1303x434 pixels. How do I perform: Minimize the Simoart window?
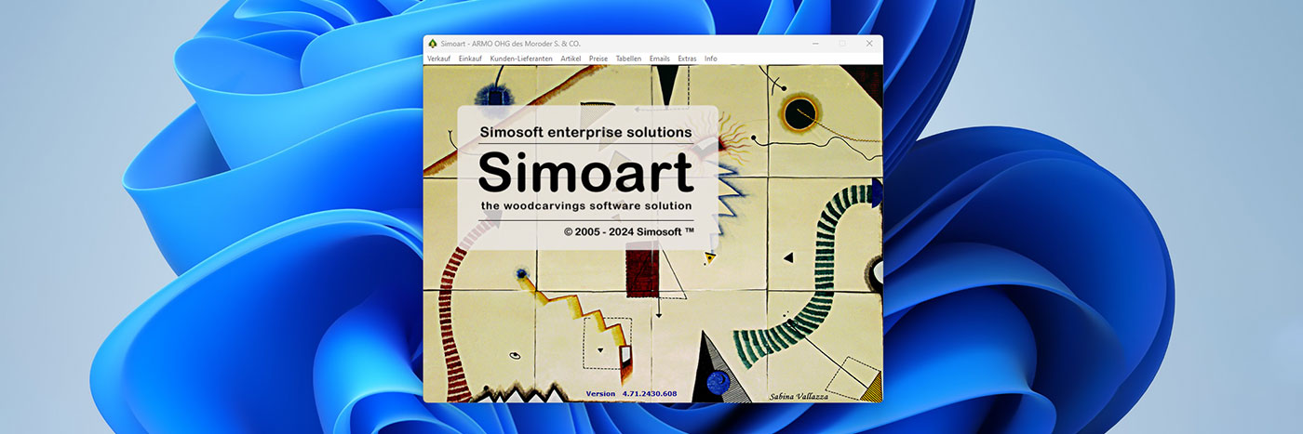(815, 44)
